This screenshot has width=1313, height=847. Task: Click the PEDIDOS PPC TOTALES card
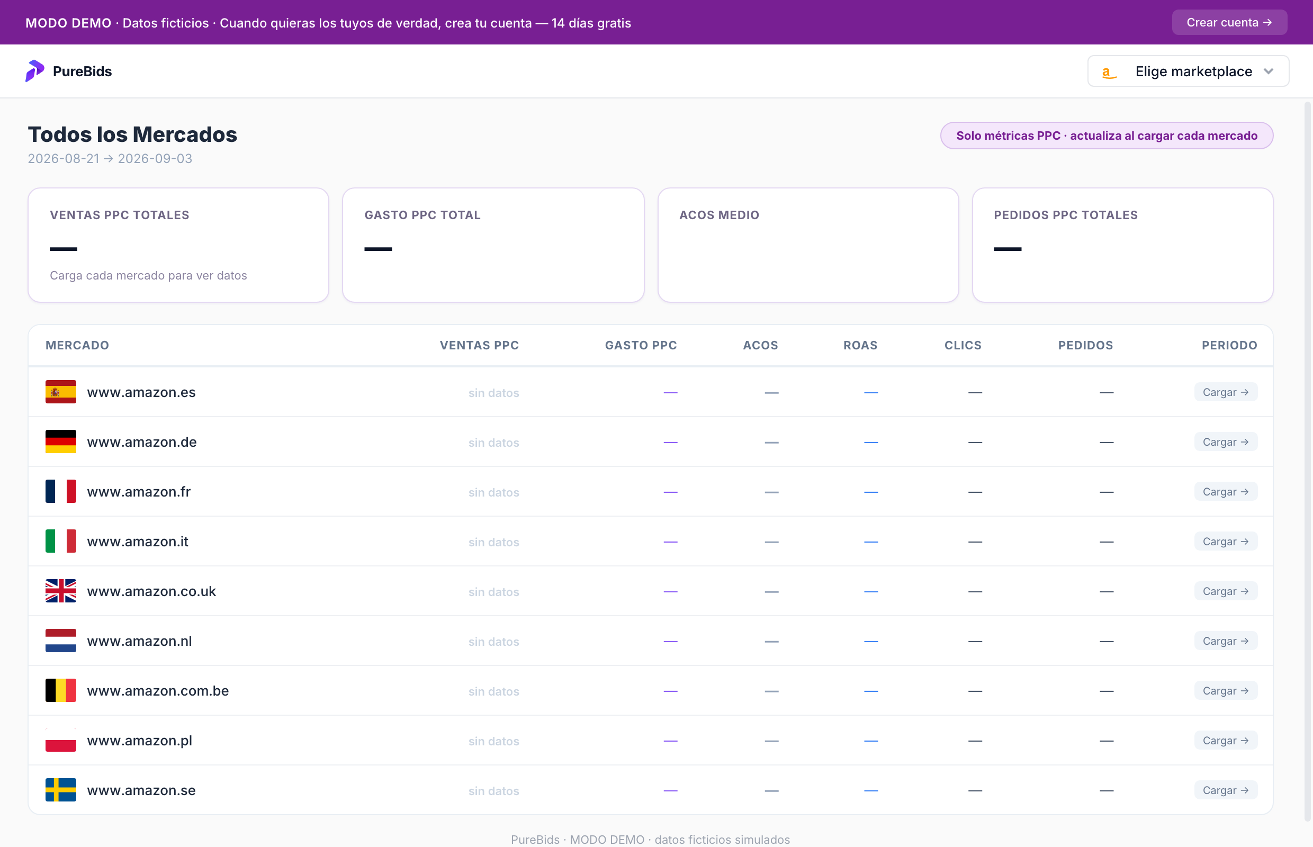1123,245
